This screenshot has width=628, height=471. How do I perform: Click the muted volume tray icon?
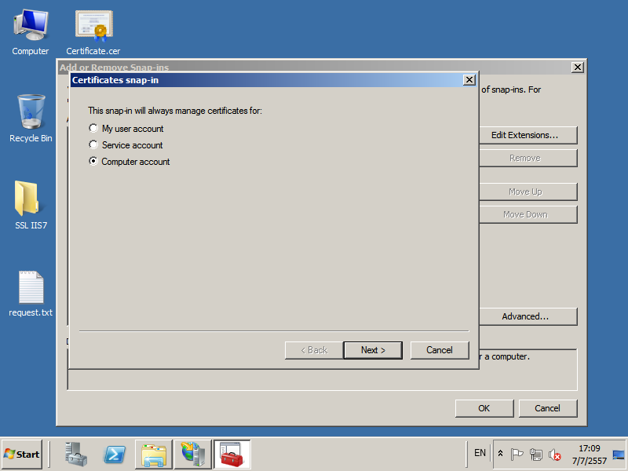click(555, 454)
